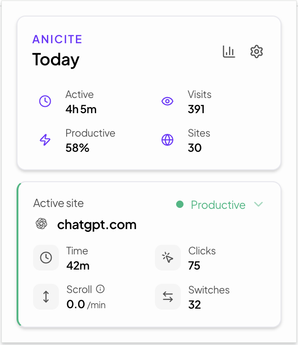Screen dimensions: 298x345
Task: Expand the Productive category chevron
Action: tap(258, 204)
